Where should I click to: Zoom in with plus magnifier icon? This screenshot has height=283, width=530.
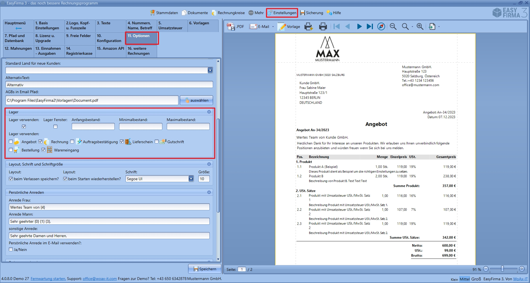pyautogui.click(x=420, y=27)
